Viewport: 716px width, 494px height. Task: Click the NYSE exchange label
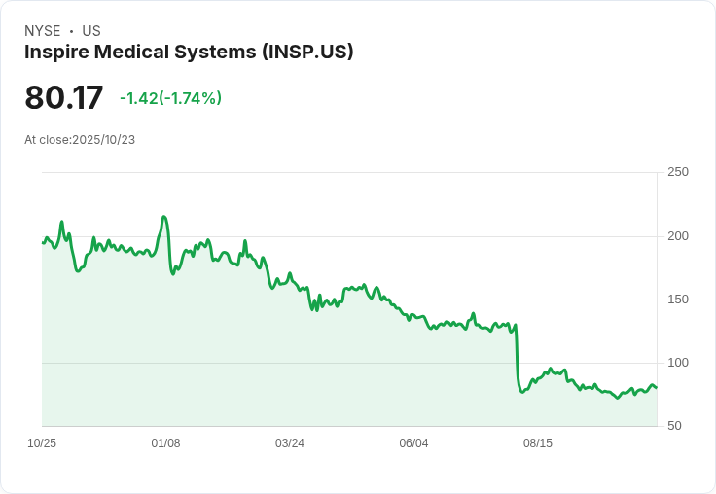(x=42, y=31)
